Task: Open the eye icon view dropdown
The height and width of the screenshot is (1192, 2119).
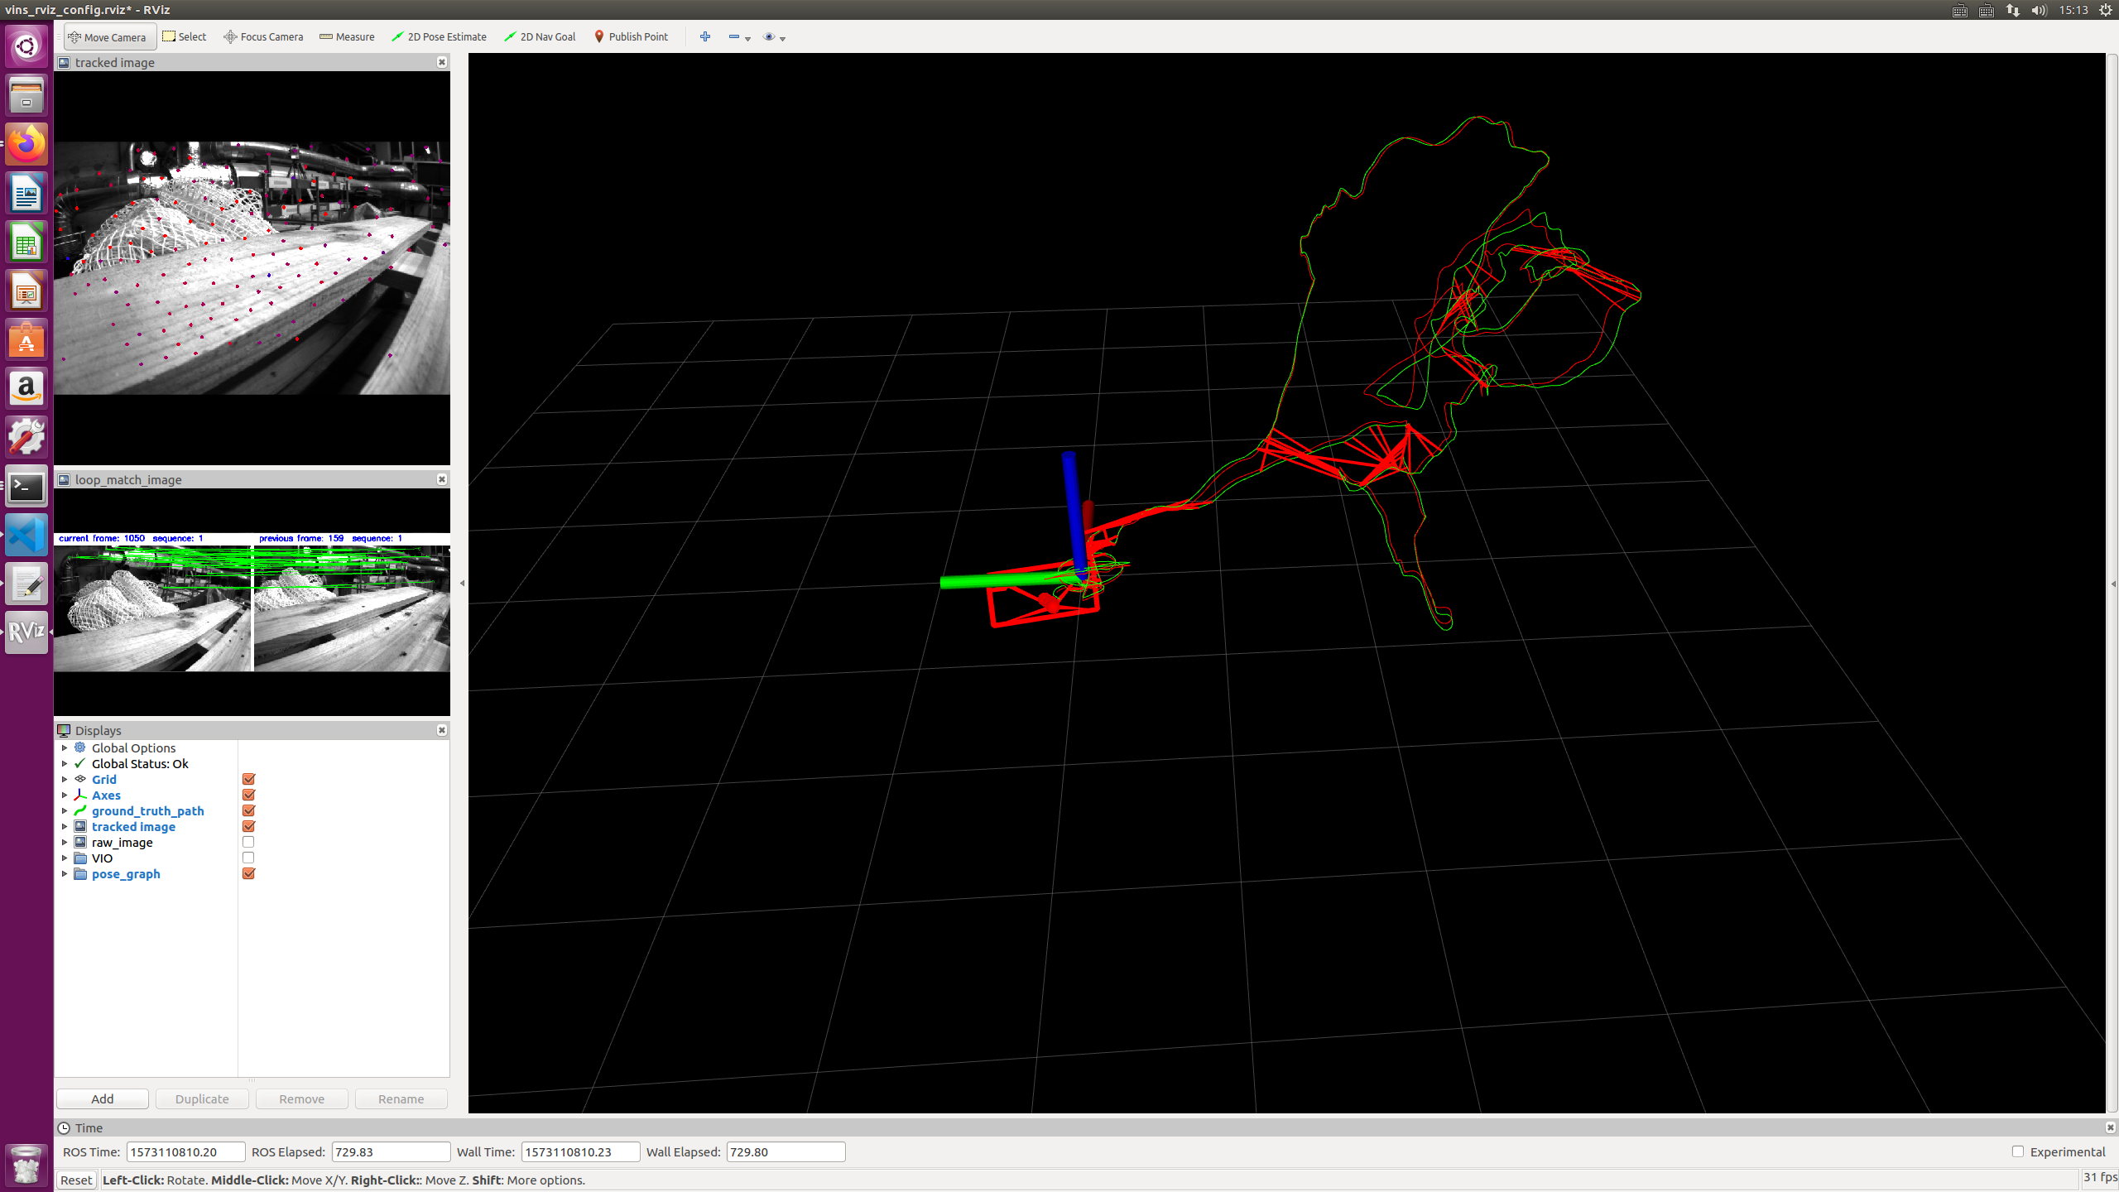Action: pyautogui.click(x=774, y=37)
